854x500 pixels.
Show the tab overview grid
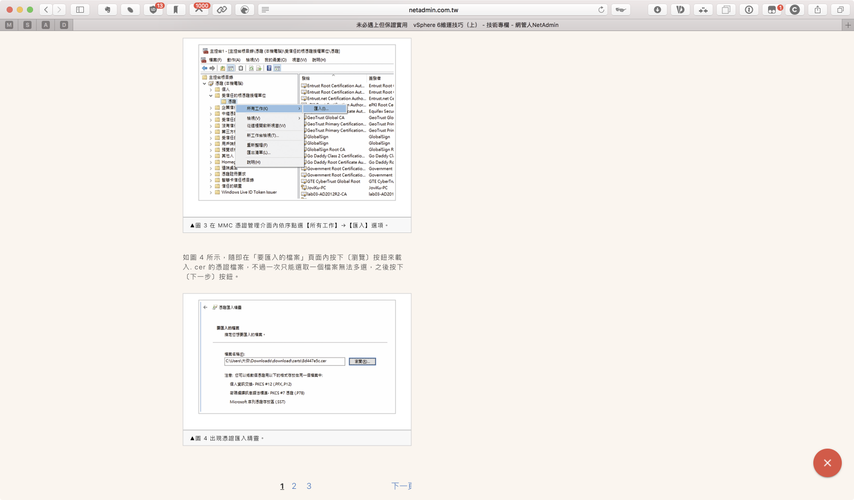840,10
